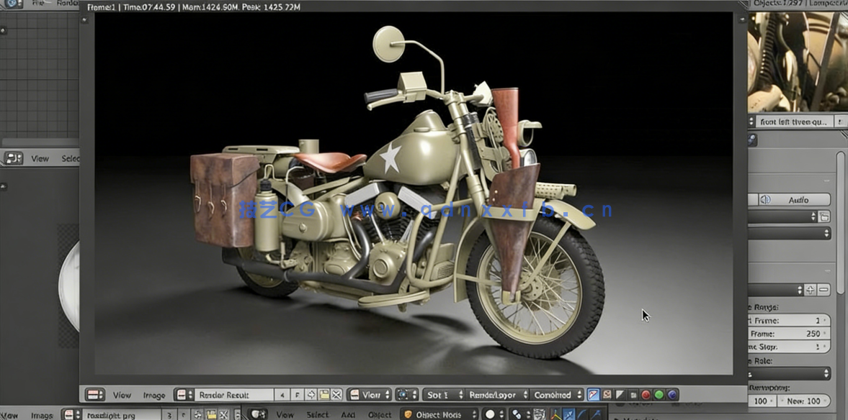The height and width of the screenshot is (420, 848).
Task: Open the Image menu in the image editor
Action: [x=153, y=394]
